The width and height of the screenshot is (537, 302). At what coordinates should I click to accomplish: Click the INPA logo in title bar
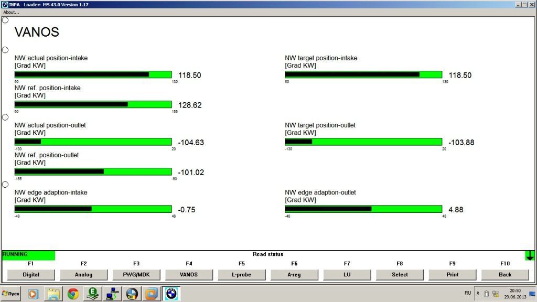[5, 4]
